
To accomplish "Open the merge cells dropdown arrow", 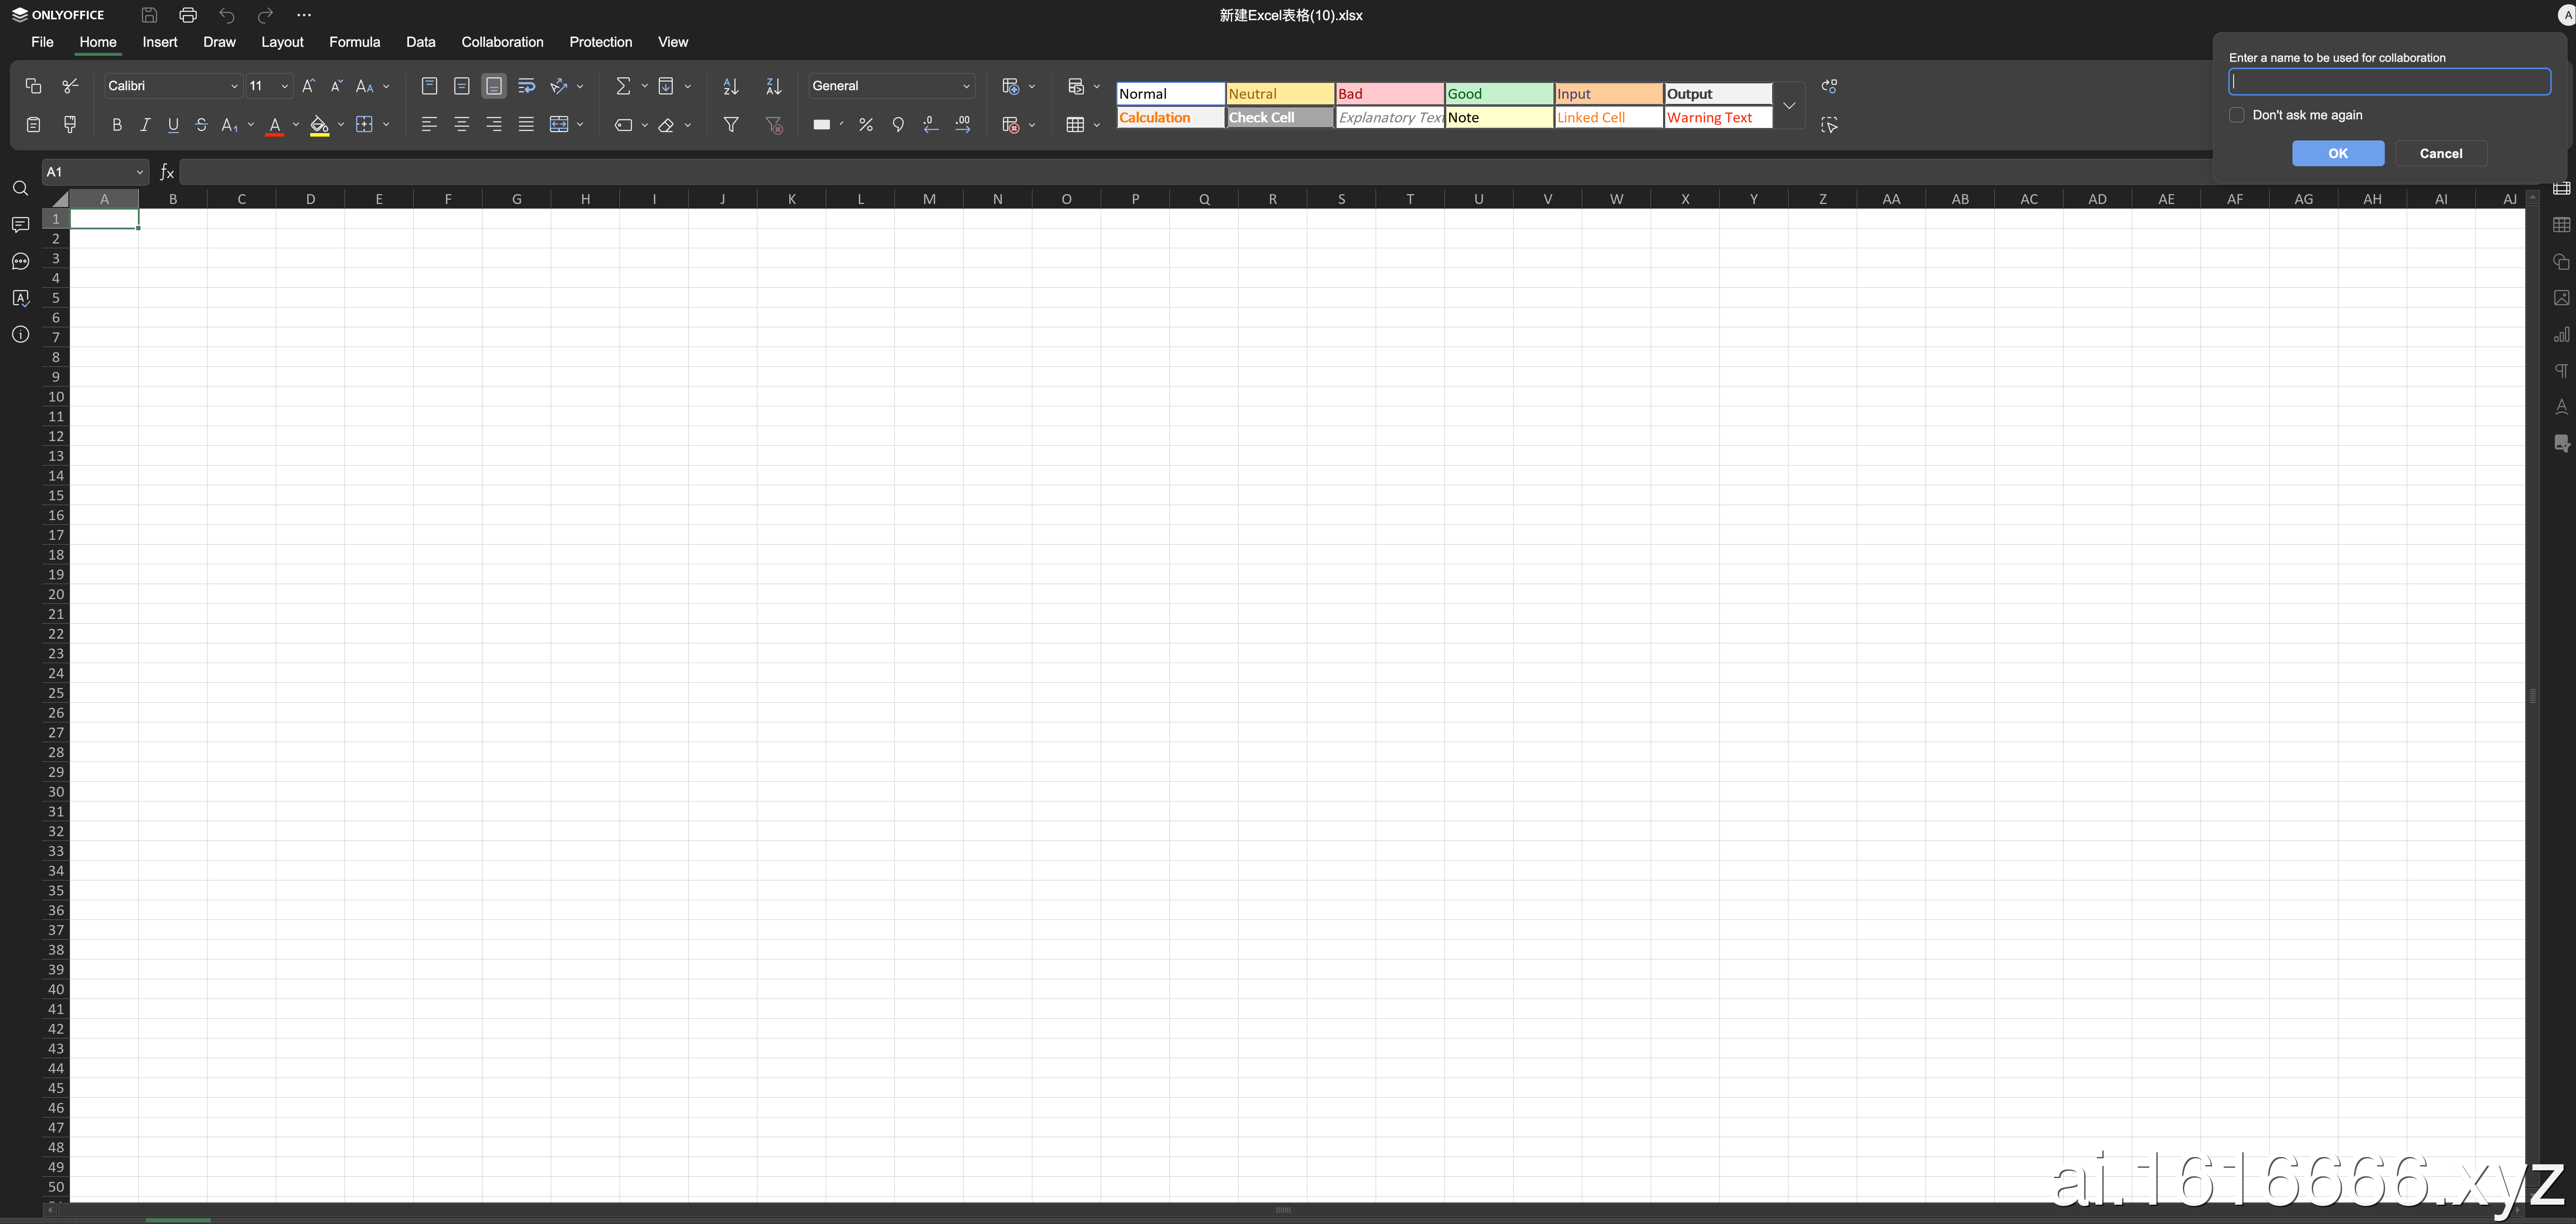I will [x=580, y=125].
